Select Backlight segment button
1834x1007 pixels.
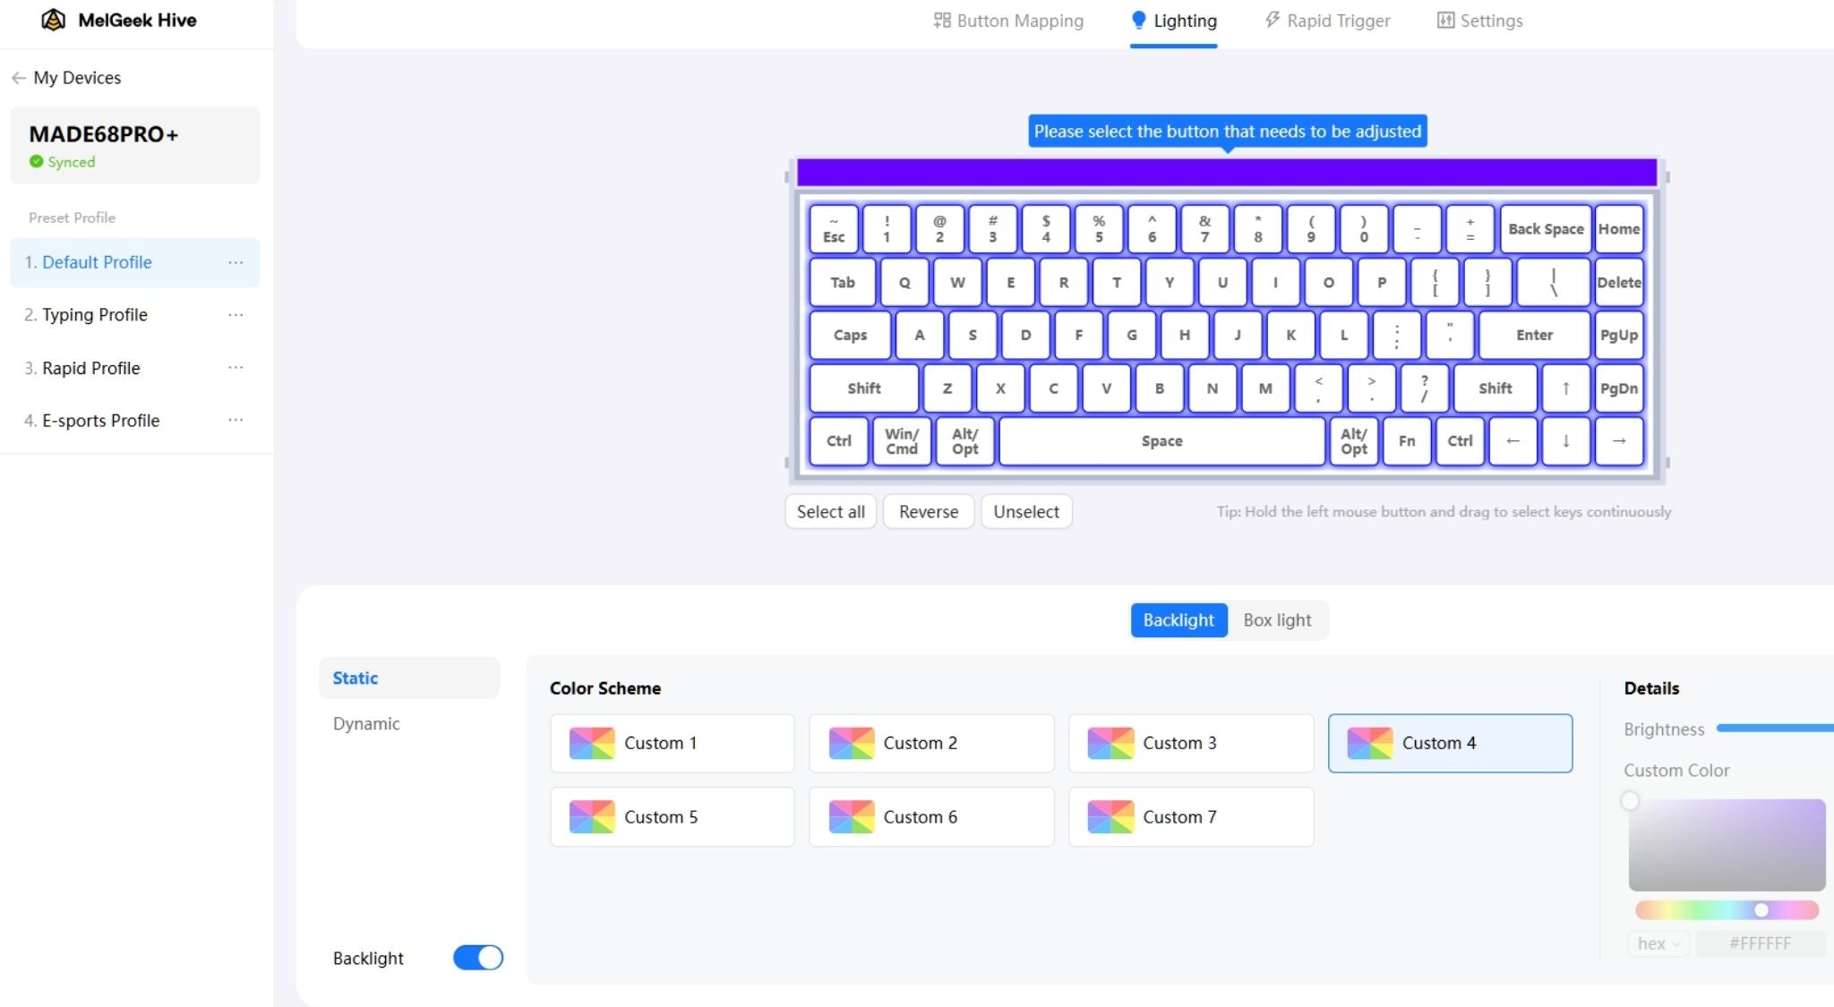[x=1178, y=620]
